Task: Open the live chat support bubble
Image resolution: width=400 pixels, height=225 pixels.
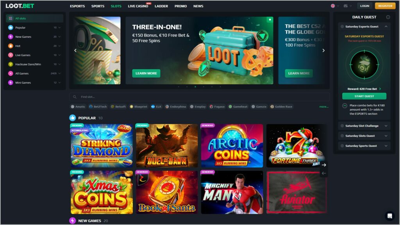Action: 389,216
